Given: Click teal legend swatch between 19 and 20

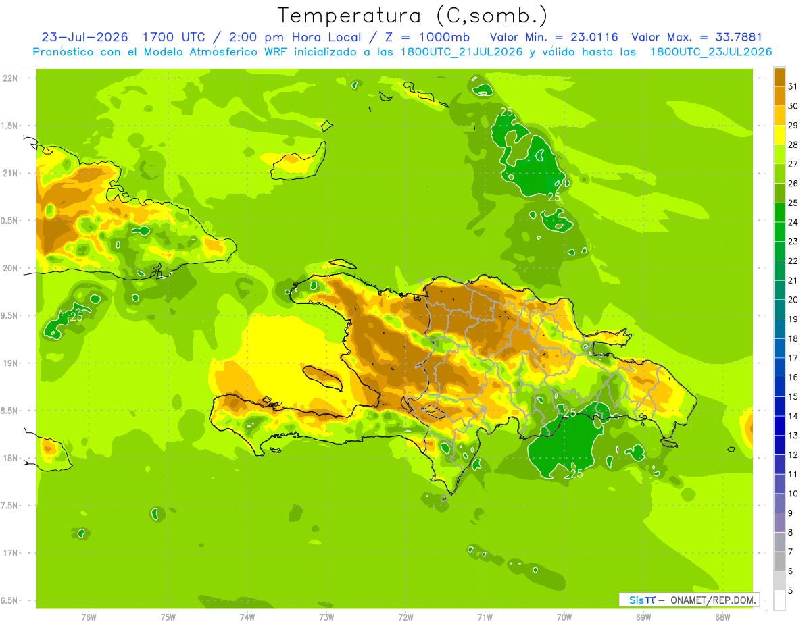Looking at the screenshot, I should [779, 310].
